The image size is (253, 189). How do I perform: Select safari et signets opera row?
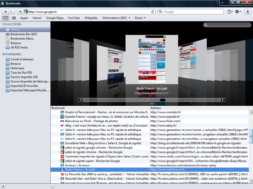[149, 161]
